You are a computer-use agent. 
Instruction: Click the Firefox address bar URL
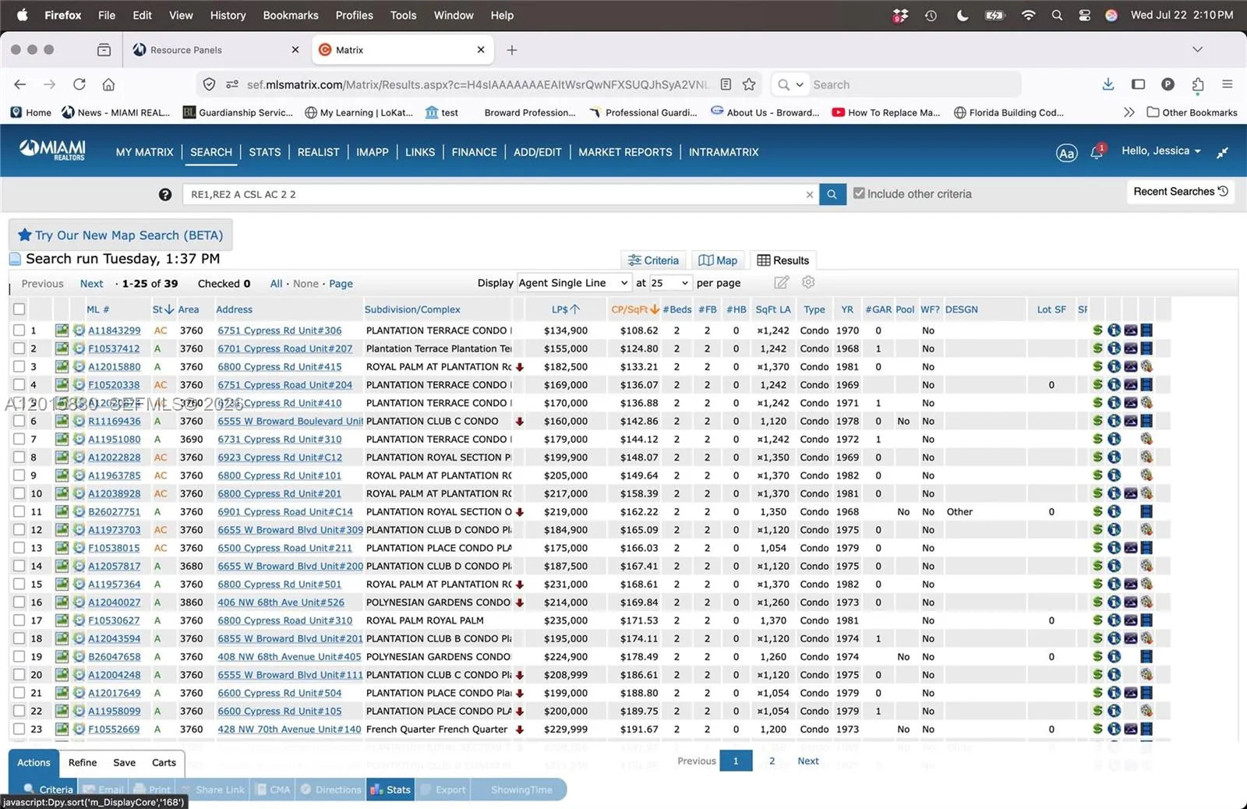477,84
